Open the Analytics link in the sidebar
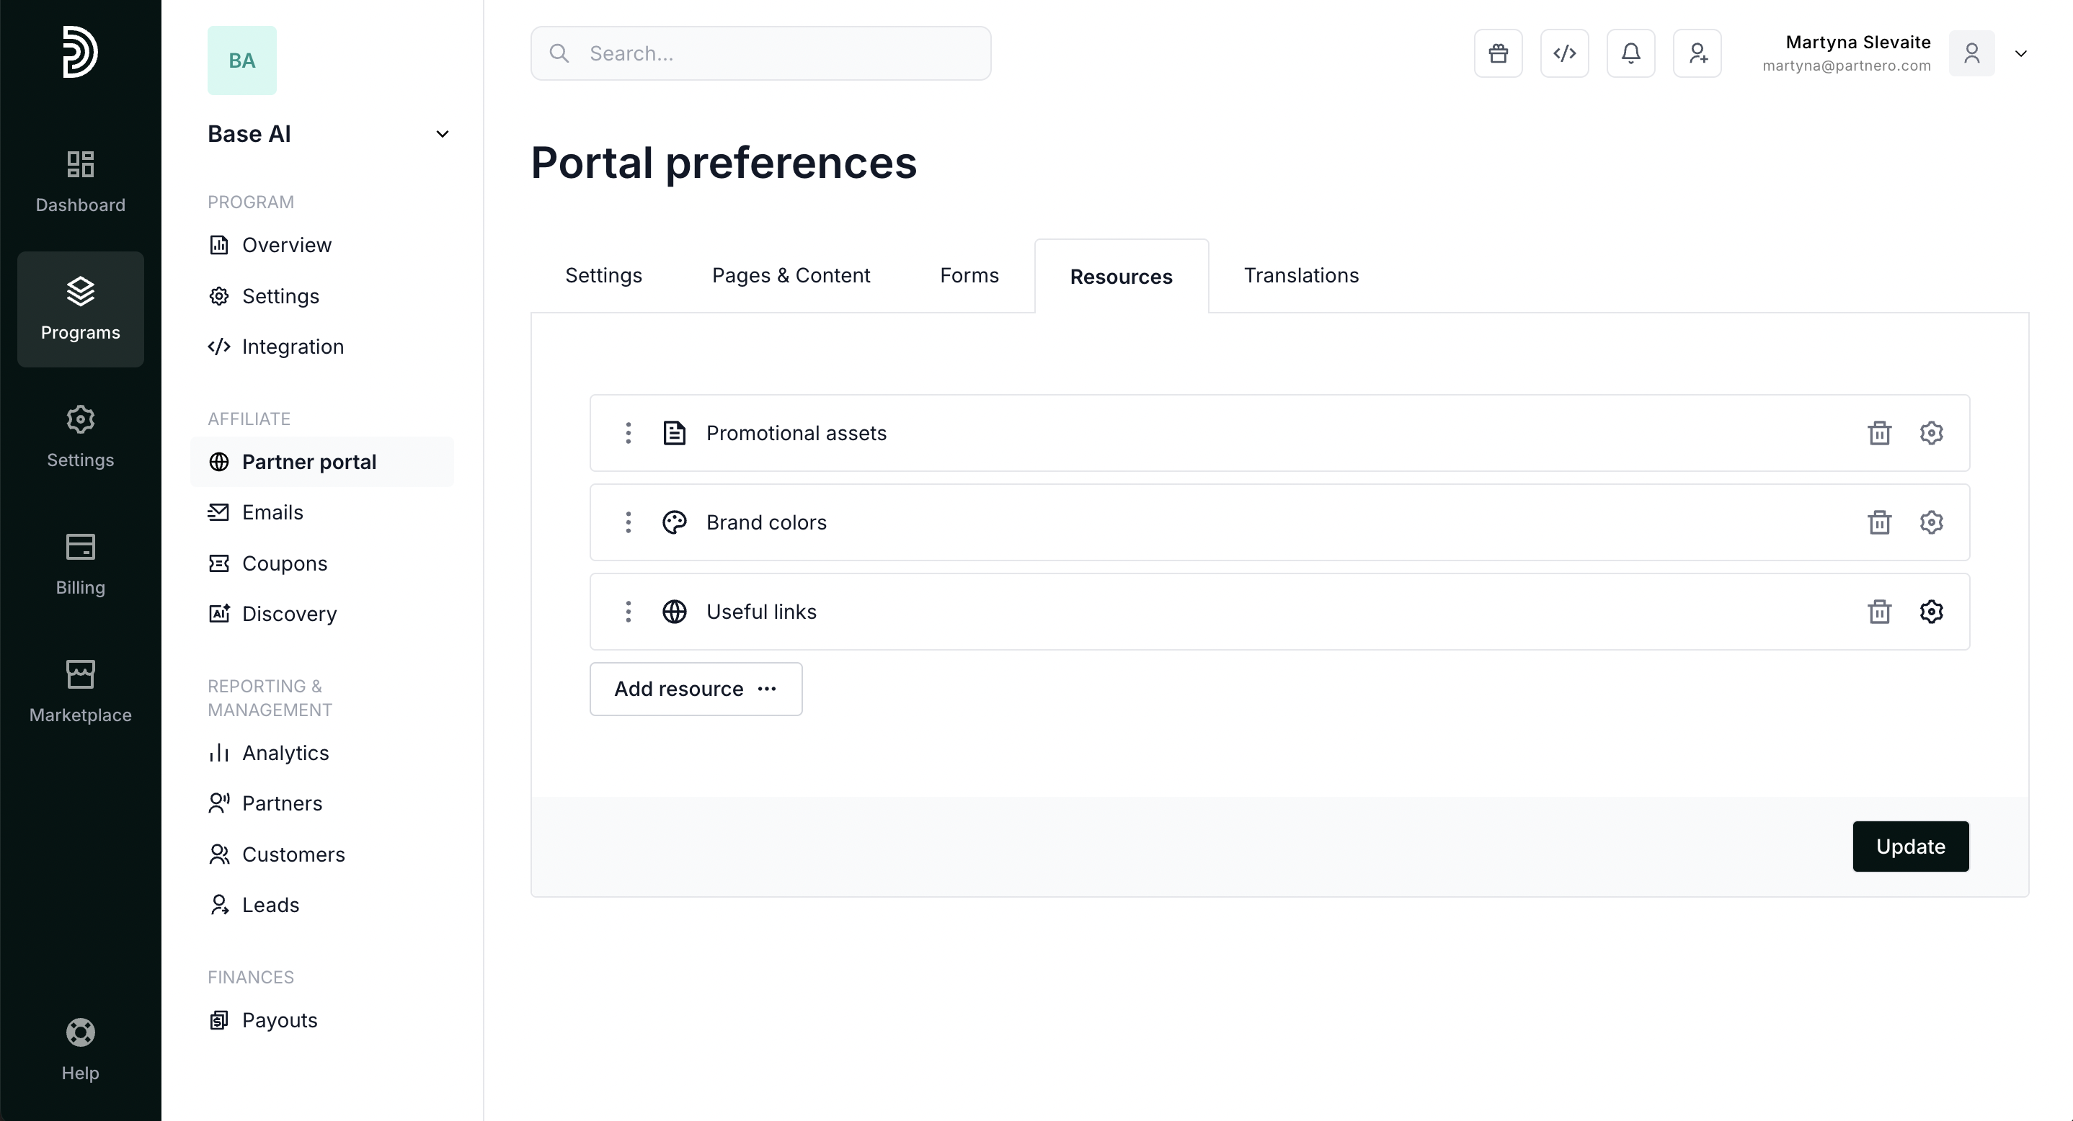This screenshot has width=2073, height=1121. pyautogui.click(x=285, y=753)
